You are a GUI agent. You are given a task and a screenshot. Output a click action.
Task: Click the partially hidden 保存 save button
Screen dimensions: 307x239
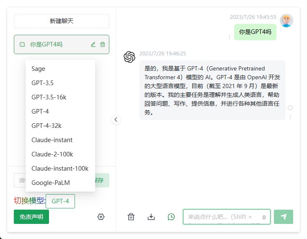coord(102,180)
